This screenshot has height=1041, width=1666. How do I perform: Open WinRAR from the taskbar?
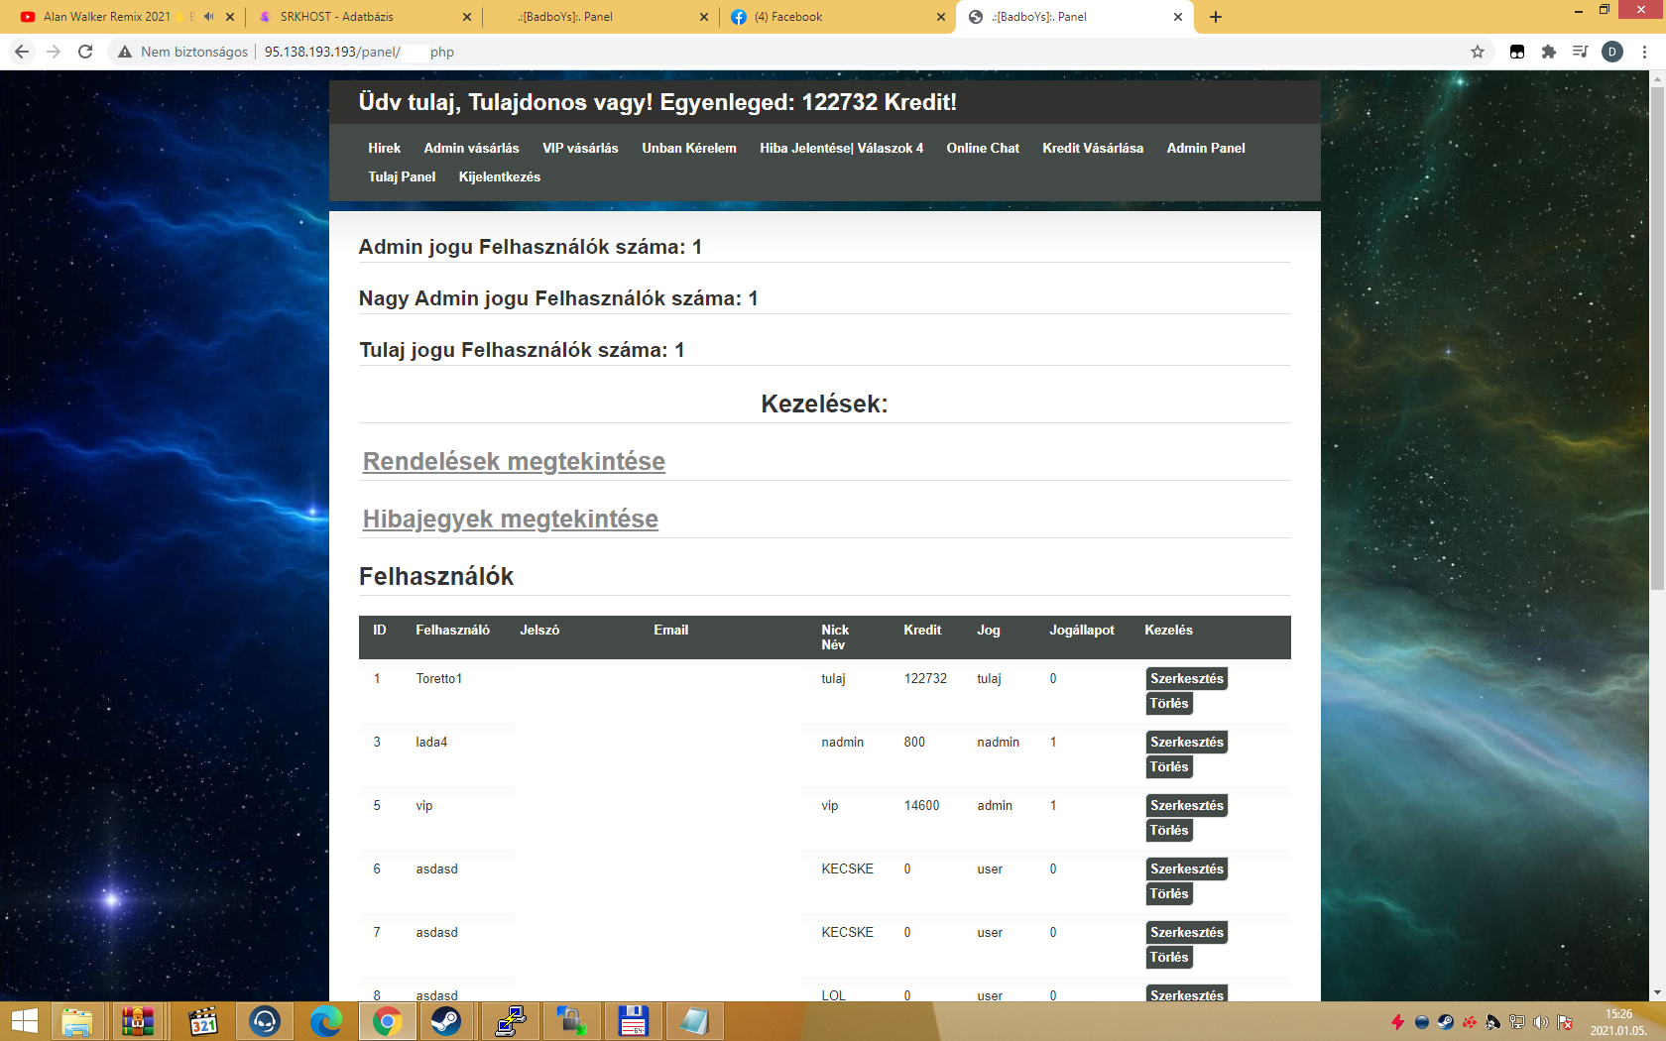tap(138, 1021)
